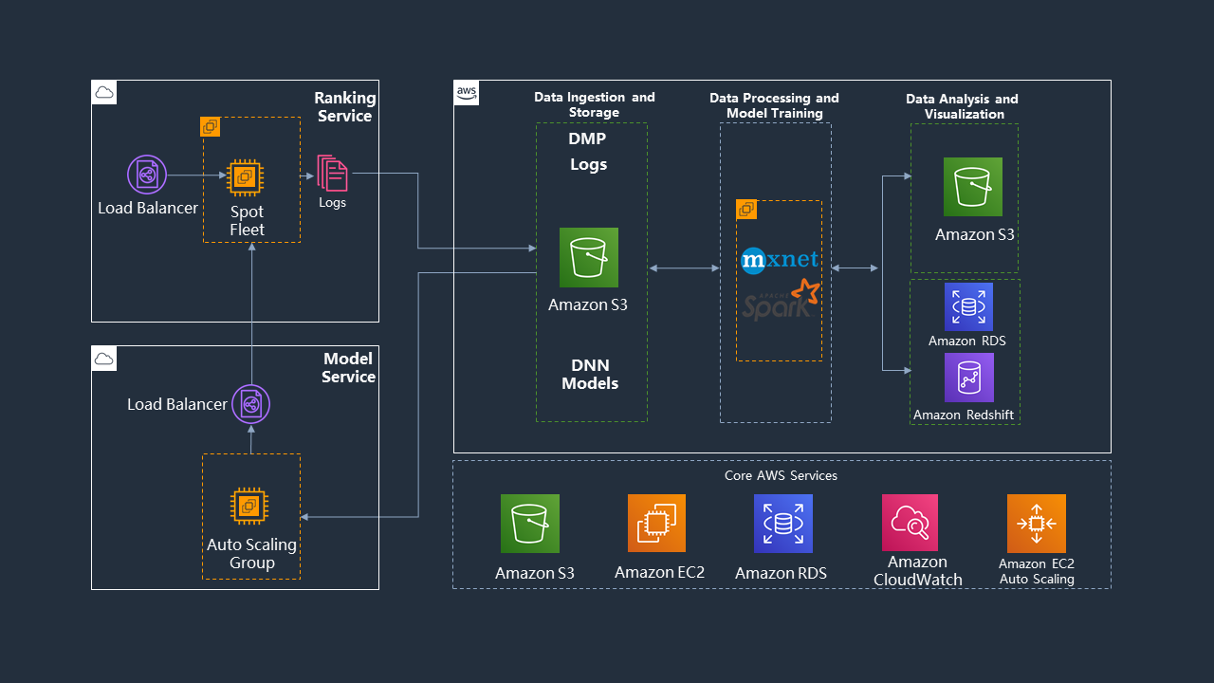Viewport: 1214px width, 683px height.
Task: Click Data Analysis and Visualization heading
Action: coord(963,106)
